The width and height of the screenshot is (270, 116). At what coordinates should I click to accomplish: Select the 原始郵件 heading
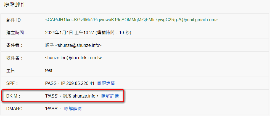pyautogui.click(x=15, y=4)
